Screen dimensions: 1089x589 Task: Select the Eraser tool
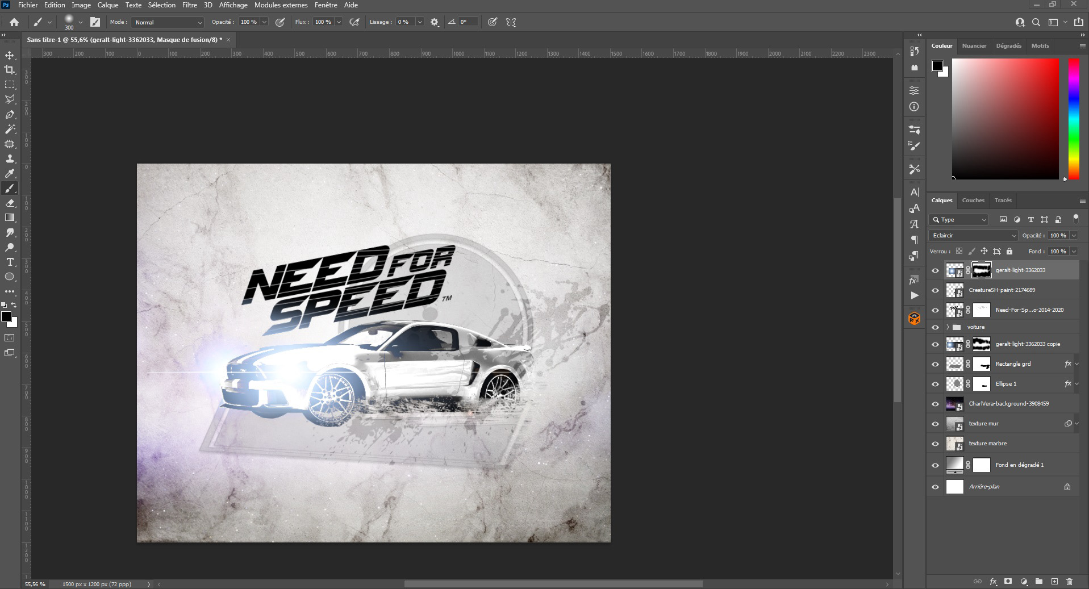[10, 203]
